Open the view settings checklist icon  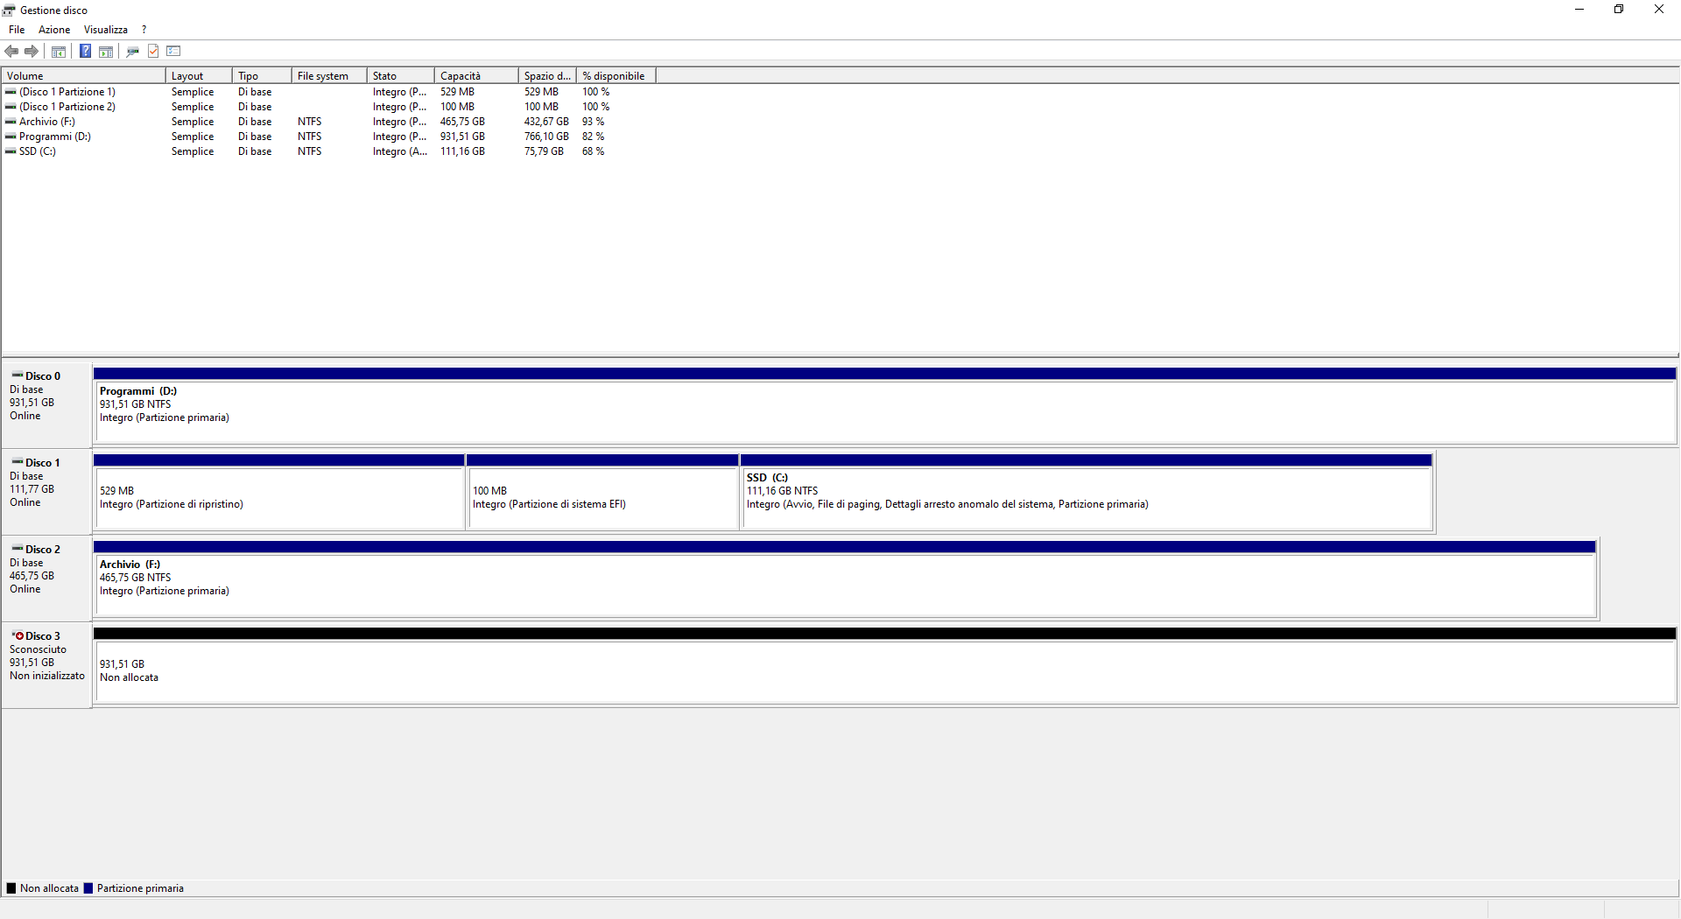pyautogui.click(x=173, y=51)
